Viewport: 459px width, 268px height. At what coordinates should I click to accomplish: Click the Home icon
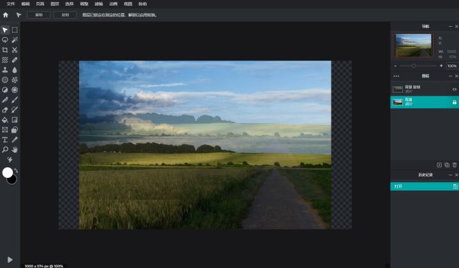click(6, 15)
